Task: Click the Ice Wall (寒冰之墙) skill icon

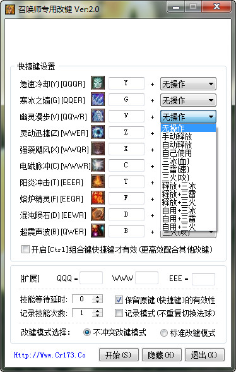Action: tap(98, 99)
